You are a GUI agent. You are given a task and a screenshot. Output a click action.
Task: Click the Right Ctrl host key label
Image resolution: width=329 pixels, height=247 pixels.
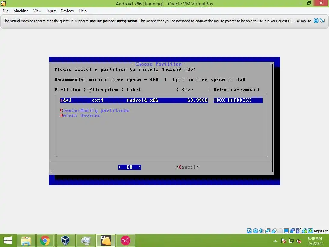point(321,231)
